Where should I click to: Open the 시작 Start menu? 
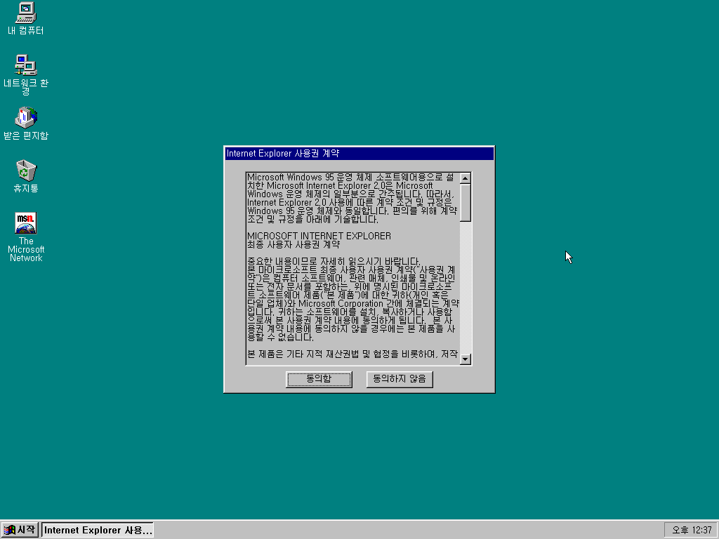pos(20,530)
